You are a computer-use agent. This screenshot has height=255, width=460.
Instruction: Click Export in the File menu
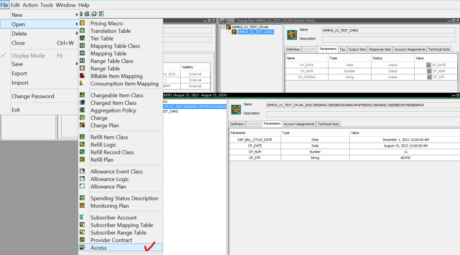tap(19, 73)
